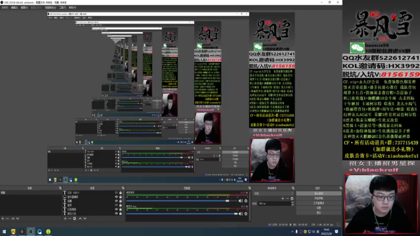Viewport: 420px width, 236px height.
Task: Open the G app icon on taskbar
Action: 22,232
